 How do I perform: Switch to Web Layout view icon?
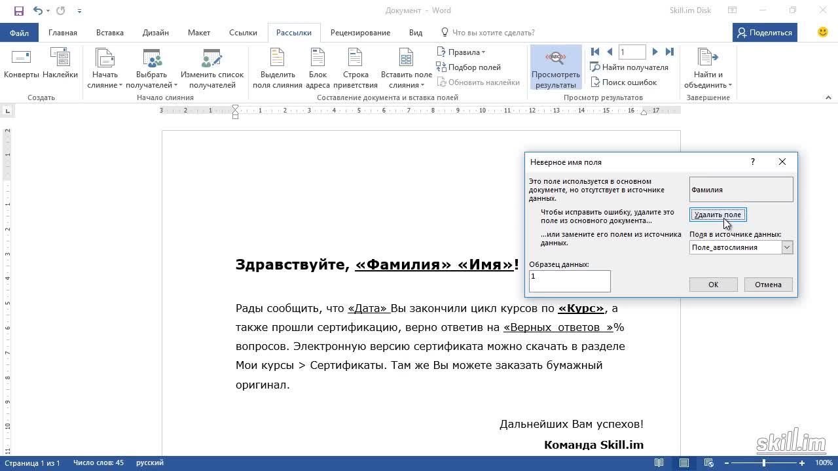click(x=710, y=463)
